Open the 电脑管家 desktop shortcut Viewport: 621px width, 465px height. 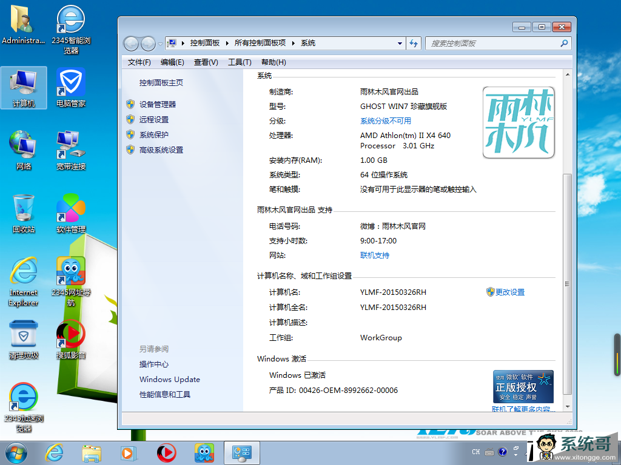pos(71,88)
